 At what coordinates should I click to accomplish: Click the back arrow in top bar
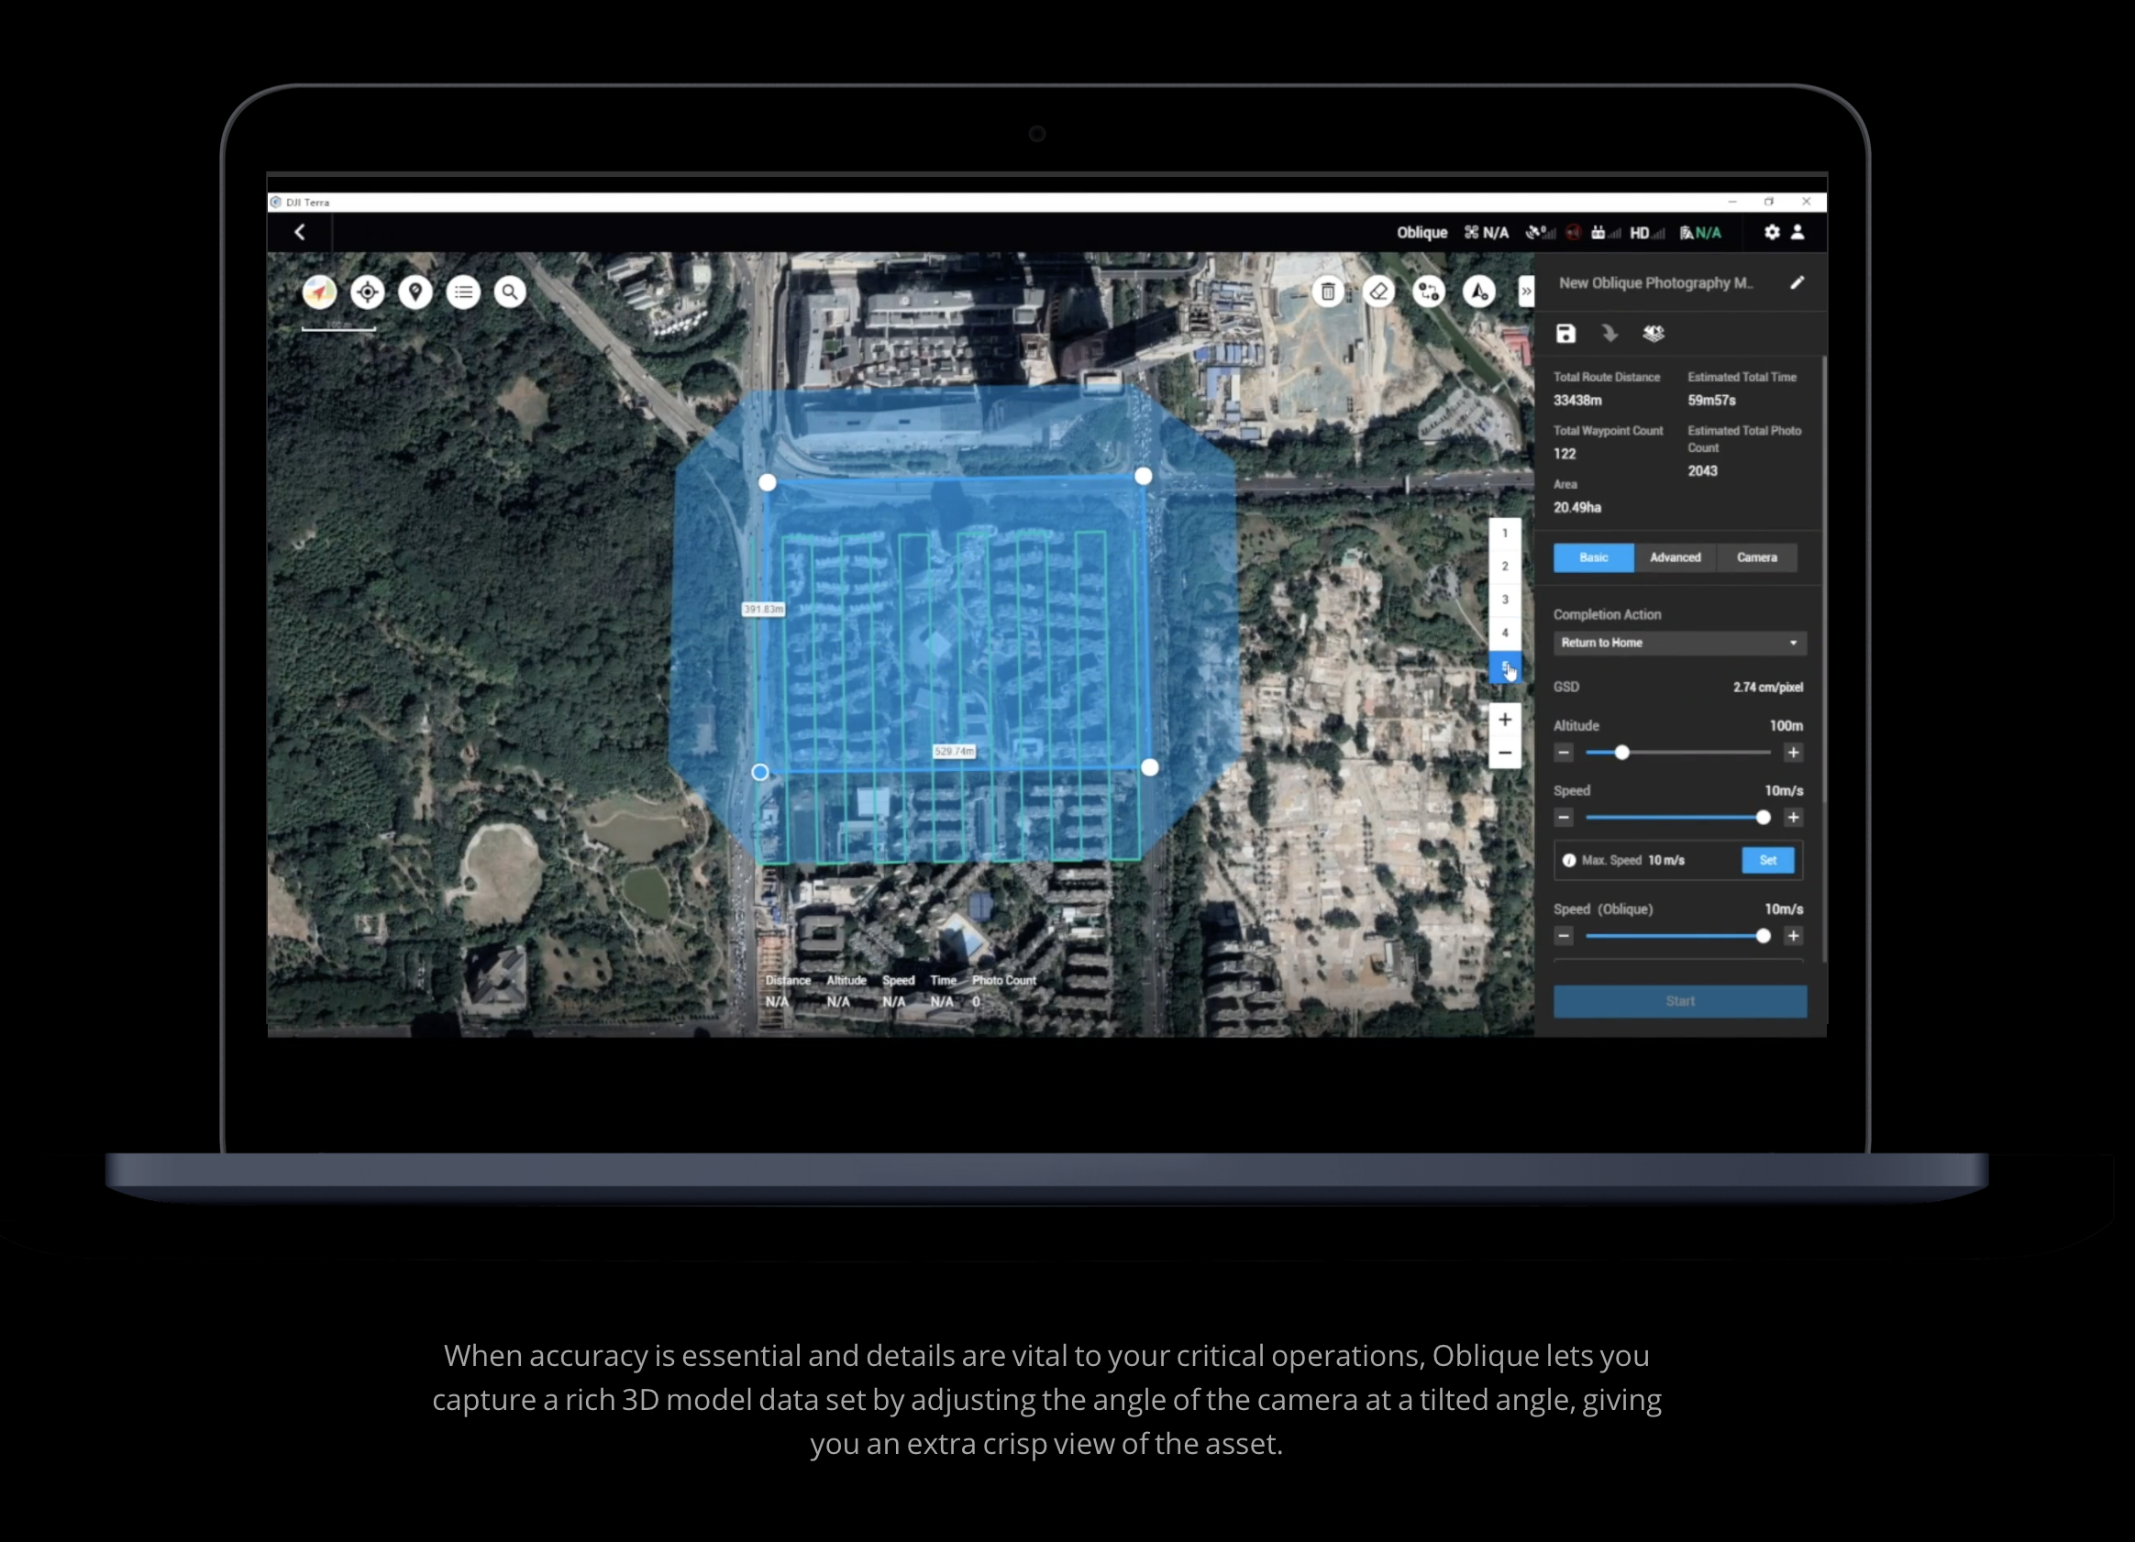coord(299,232)
